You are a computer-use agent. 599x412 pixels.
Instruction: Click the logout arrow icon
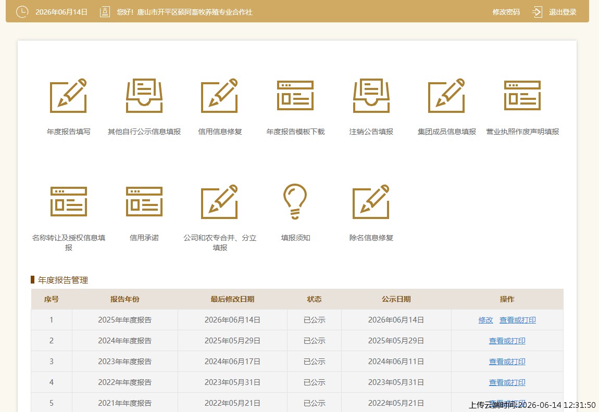pyautogui.click(x=537, y=12)
